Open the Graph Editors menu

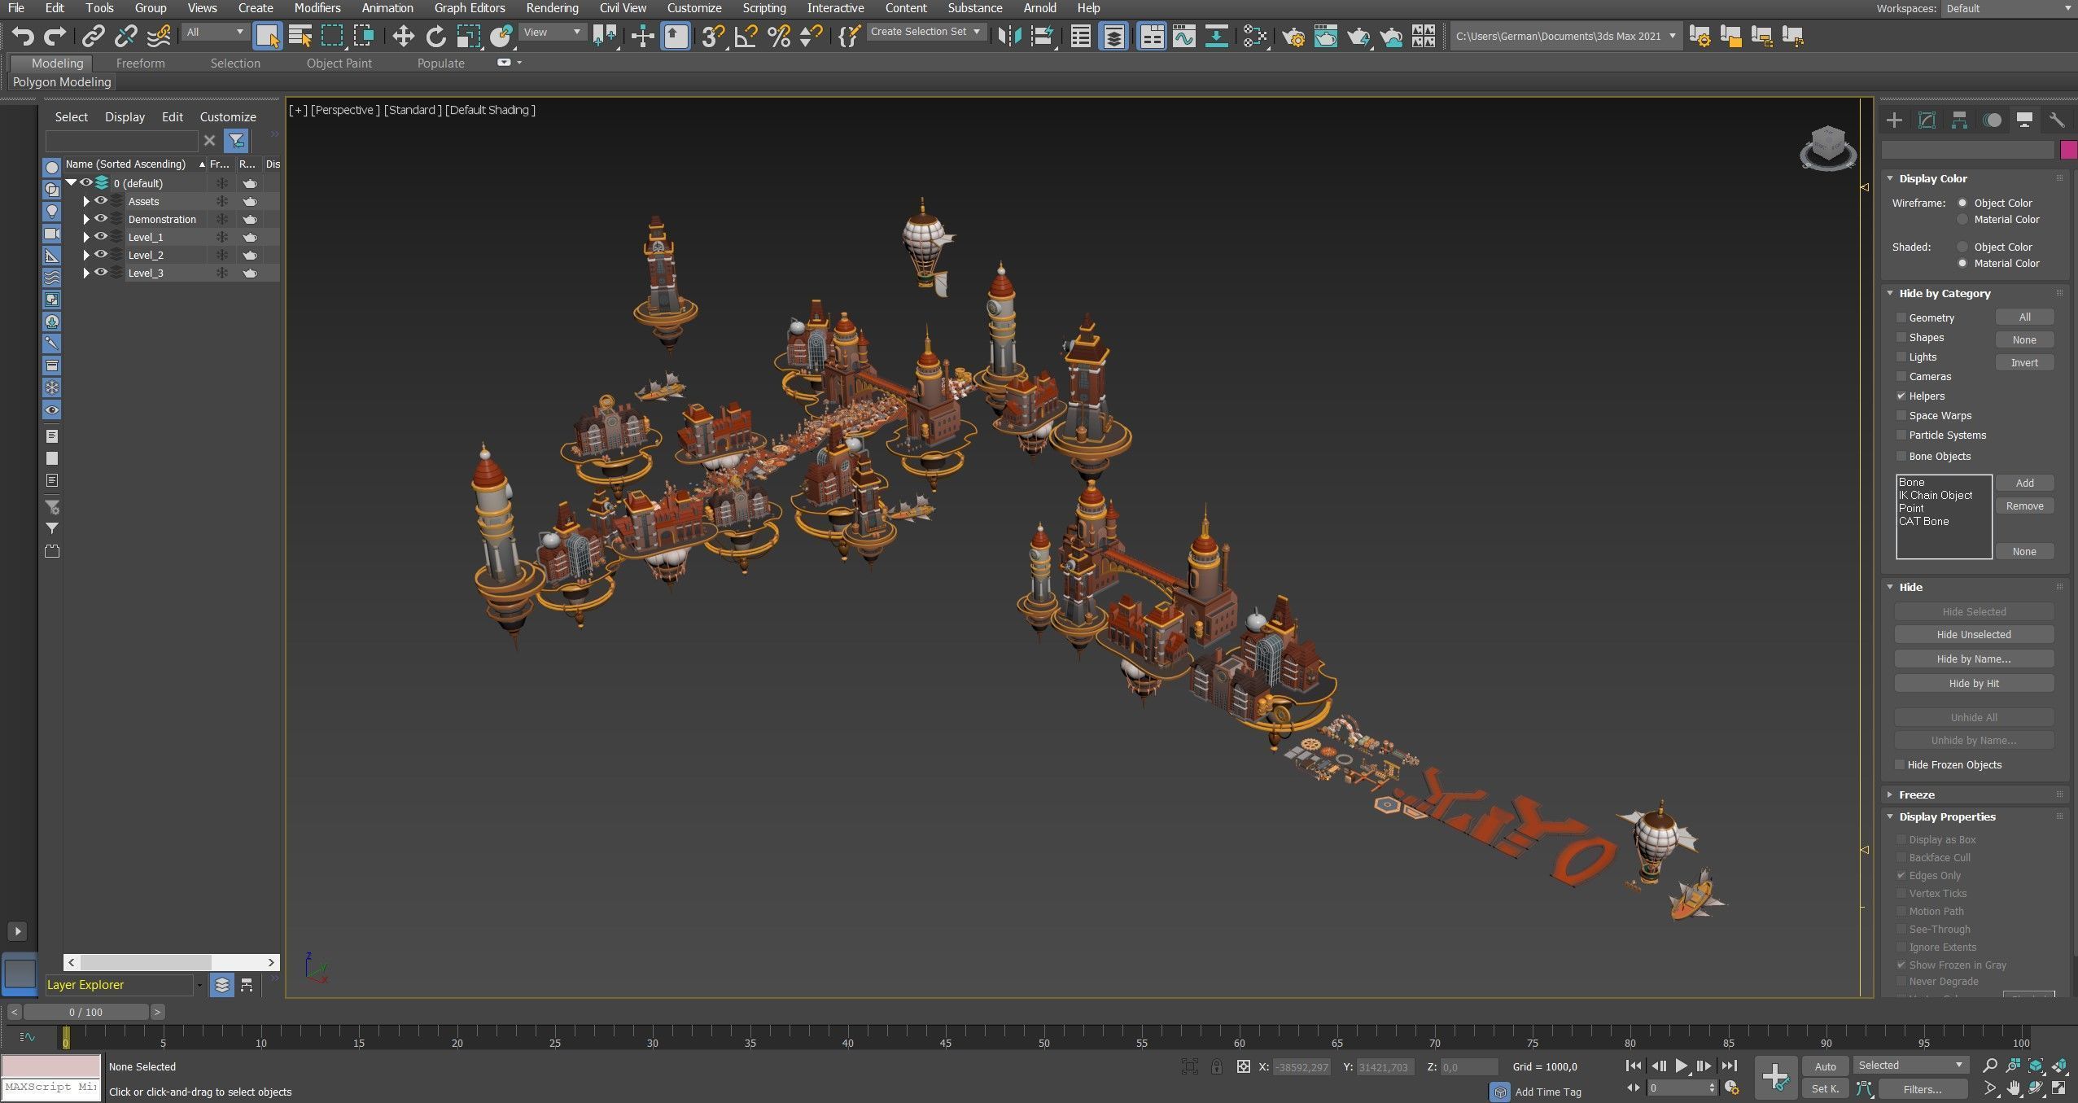[x=470, y=8]
